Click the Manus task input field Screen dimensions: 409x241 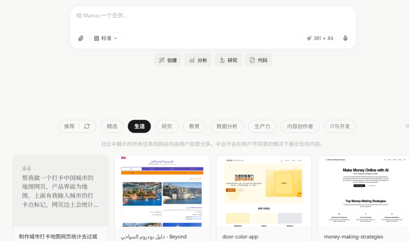(213, 17)
